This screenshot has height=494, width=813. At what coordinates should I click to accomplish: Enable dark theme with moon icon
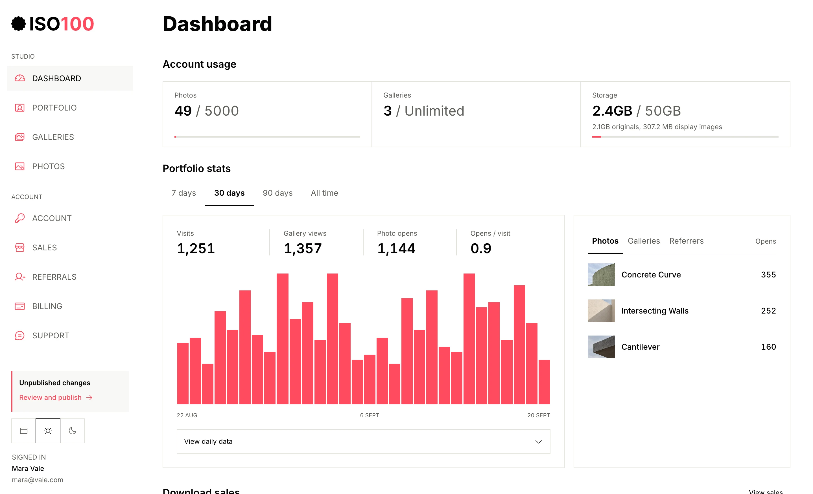[x=72, y=431]
